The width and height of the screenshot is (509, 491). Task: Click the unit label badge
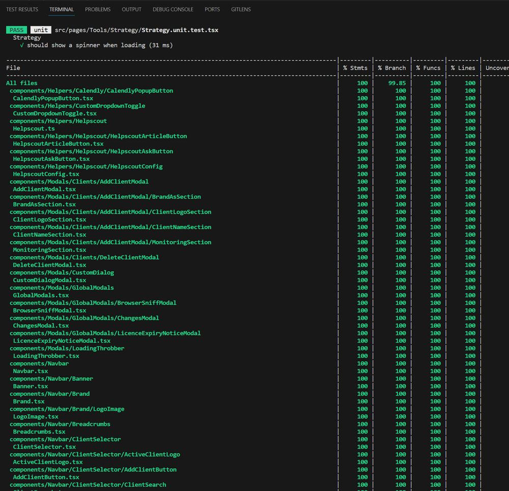(41, 30)
